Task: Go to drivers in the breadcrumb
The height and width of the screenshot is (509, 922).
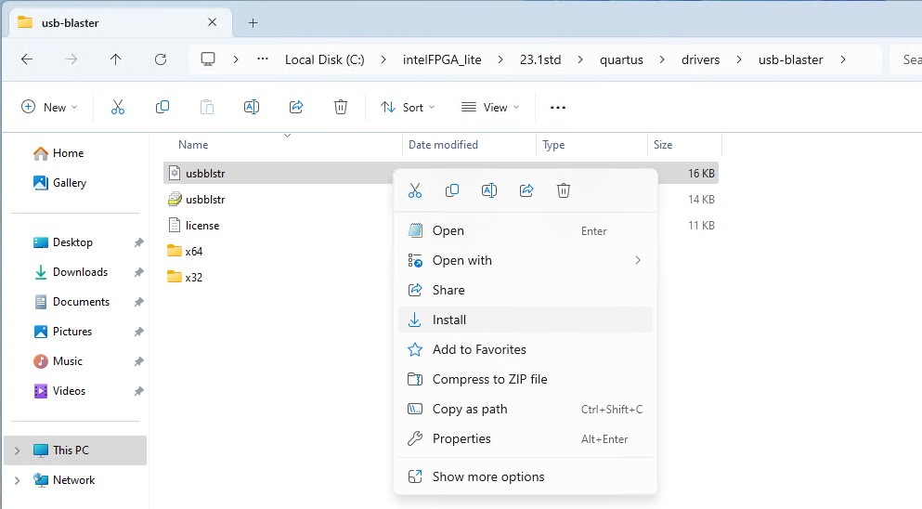Action: (700, 59)
